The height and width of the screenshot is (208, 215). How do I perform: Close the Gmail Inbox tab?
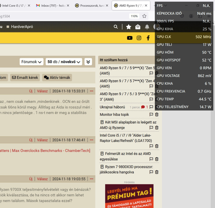click(x=68, y=5)
